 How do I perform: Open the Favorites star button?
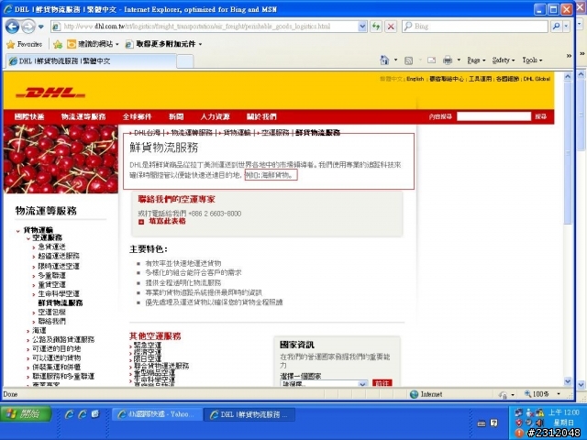(x=25, y=44)
